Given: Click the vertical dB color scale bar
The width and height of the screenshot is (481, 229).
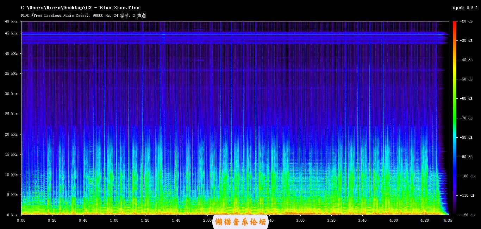Looking at the screenshot, I should (x=455, y=118).
